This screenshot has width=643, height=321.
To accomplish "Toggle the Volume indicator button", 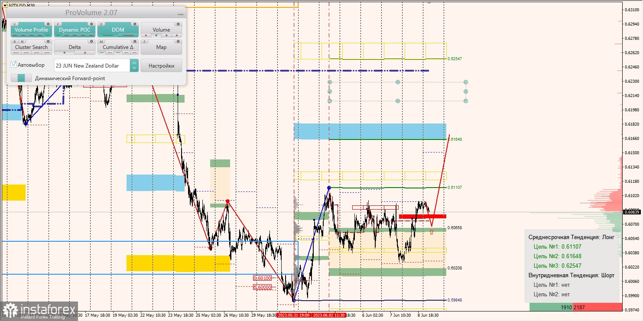I will [x=161, y=29].
